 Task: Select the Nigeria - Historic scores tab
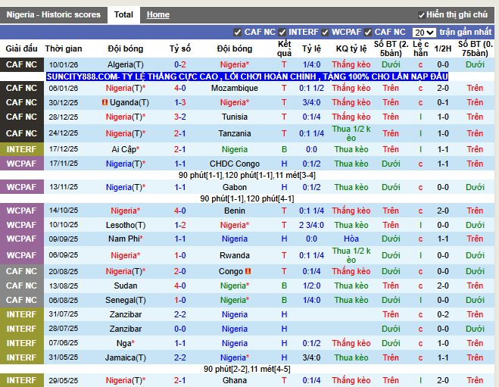click(54, 14)
